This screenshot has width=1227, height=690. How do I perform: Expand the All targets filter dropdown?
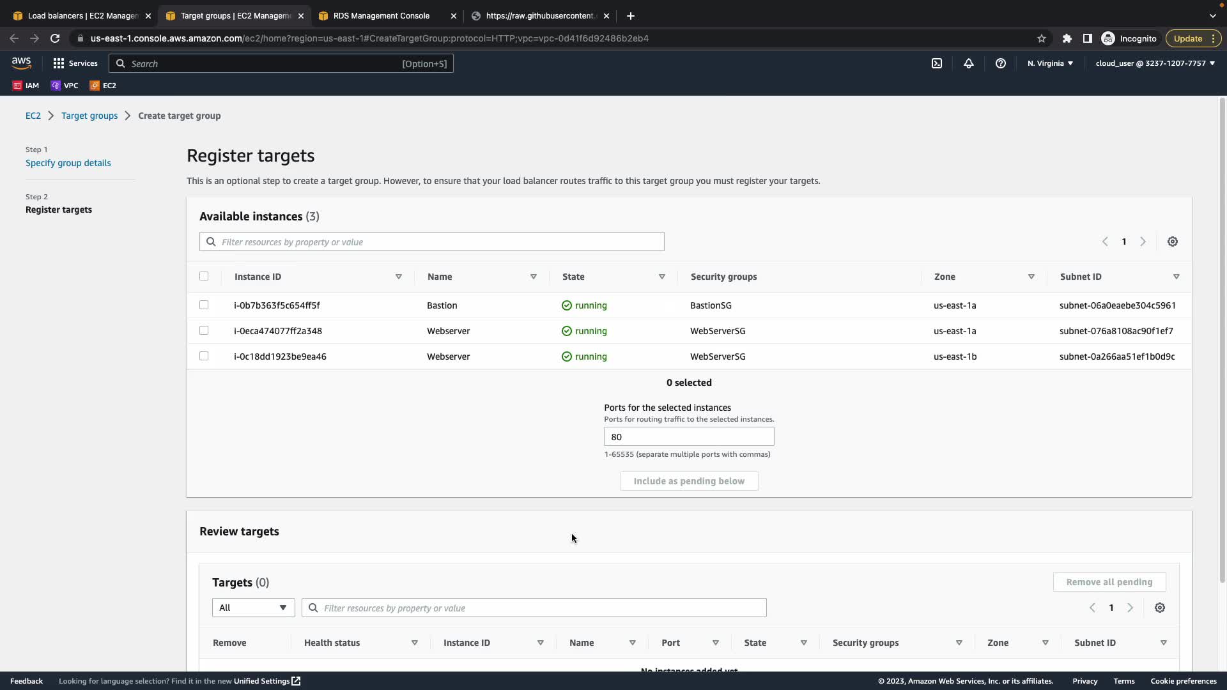(253, 608)
